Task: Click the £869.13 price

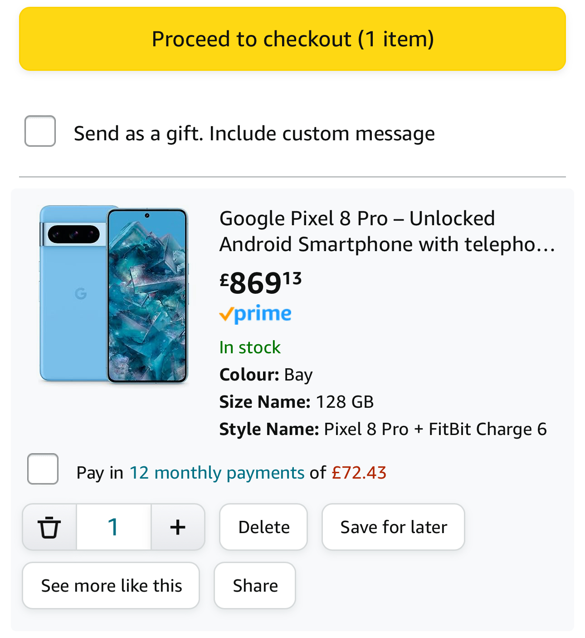Action: 260,282
